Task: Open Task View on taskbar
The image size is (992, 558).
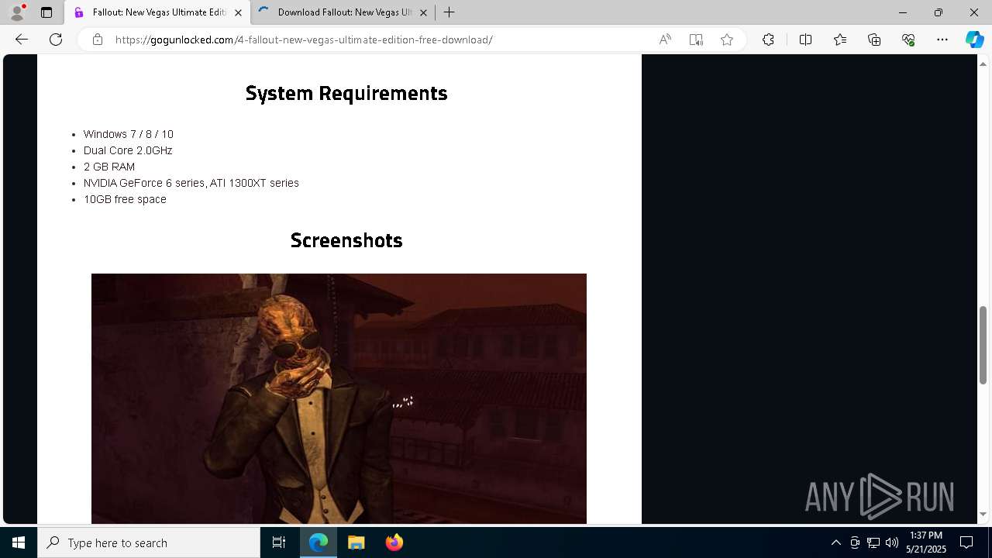Action: (279, 542)
